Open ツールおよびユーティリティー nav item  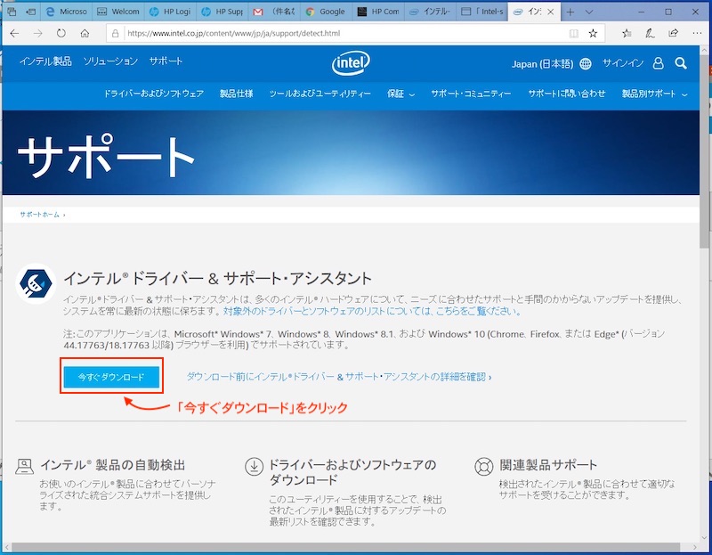320,94
